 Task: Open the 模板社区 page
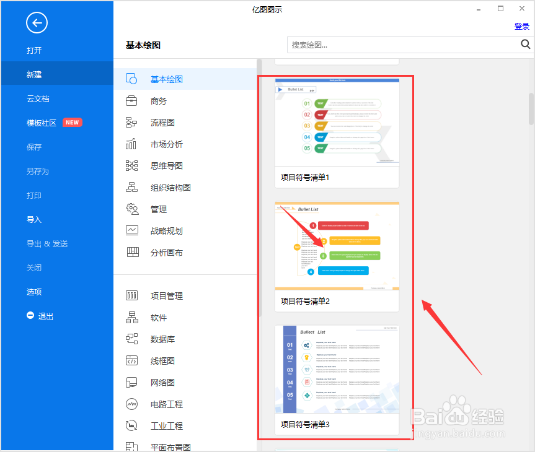[x=46, y=123]
